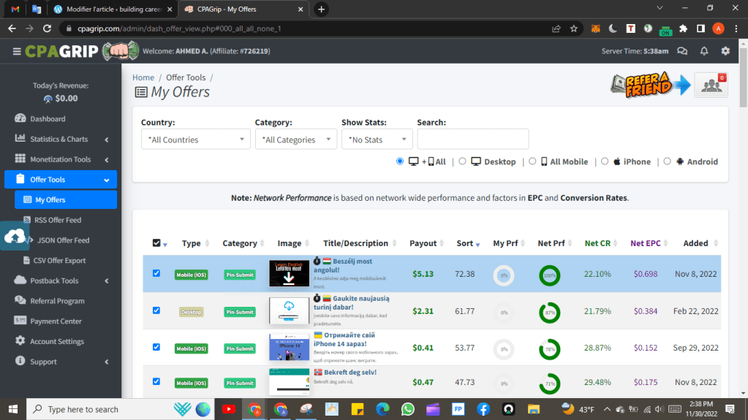Click the hamburger menu icon beside CPAGrip logo

tap(16, 51)
